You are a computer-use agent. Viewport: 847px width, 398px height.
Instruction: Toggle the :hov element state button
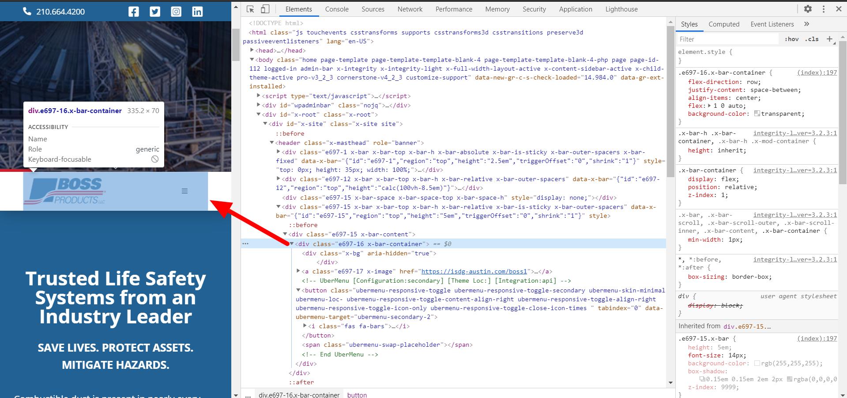pyautogui.click(x=792, y=39)
